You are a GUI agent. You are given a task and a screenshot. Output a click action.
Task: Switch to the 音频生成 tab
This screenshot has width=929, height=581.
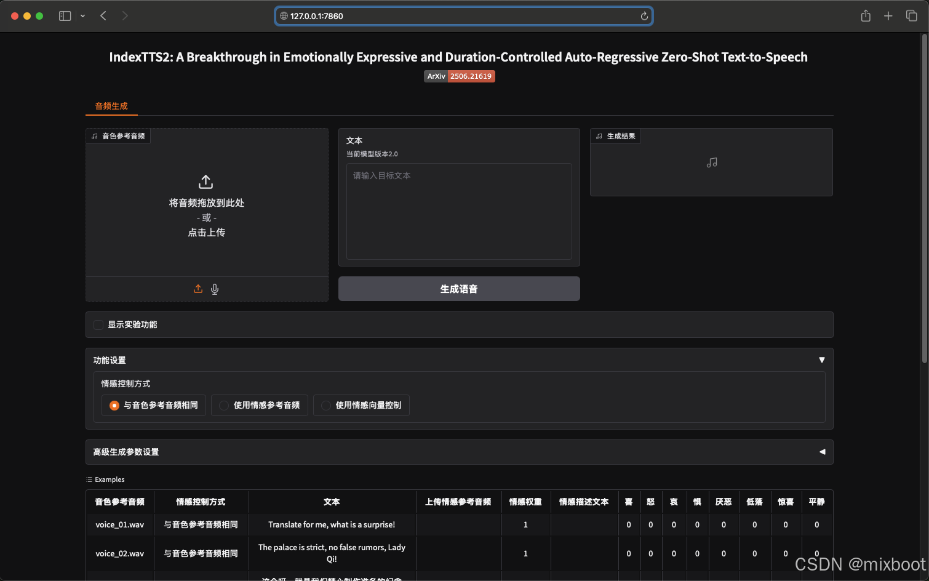[111, 106]
